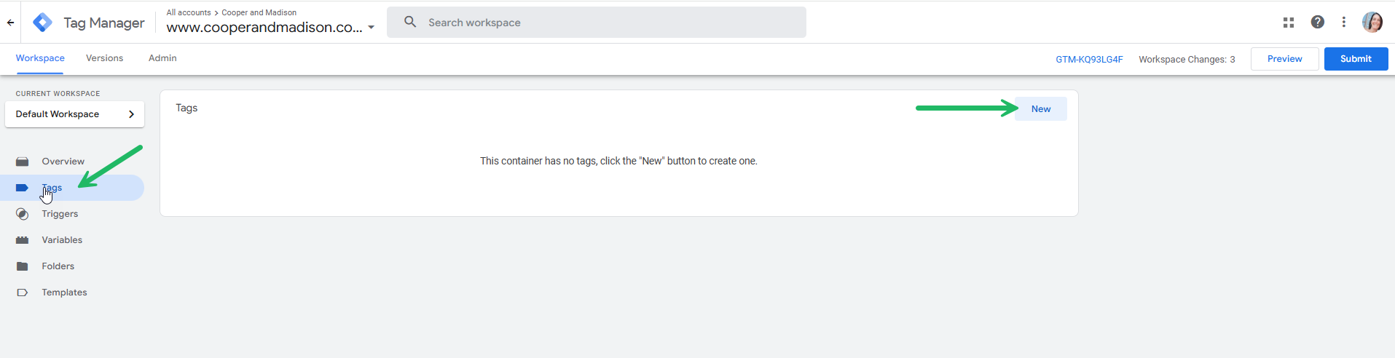Click the Folders sidebar icon
The image size is (1395, 358).
[23, 266]
